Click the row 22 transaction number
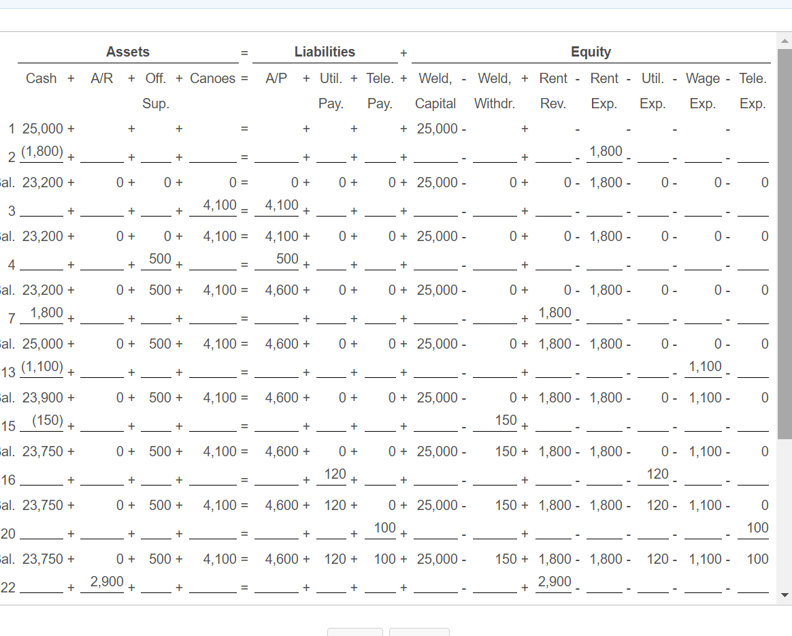 pyautogui.click(x=8, y=588)
